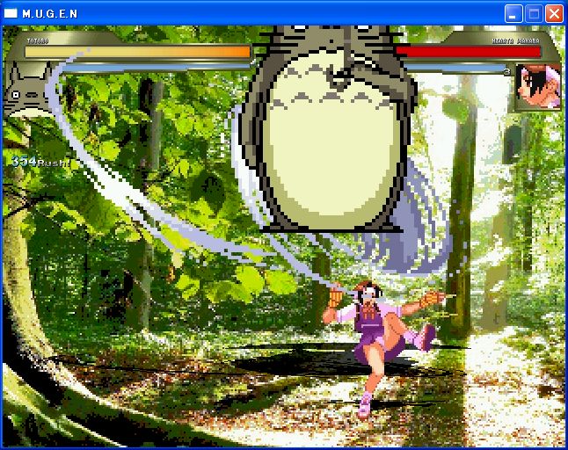Click Hinata Wakaba's red health bar
568x450 pixels.
[x=469, y=52]
